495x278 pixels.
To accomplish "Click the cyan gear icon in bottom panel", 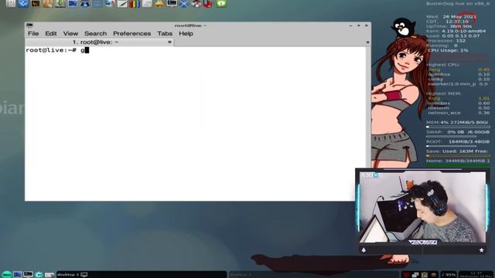I will [x=39, y=275].
